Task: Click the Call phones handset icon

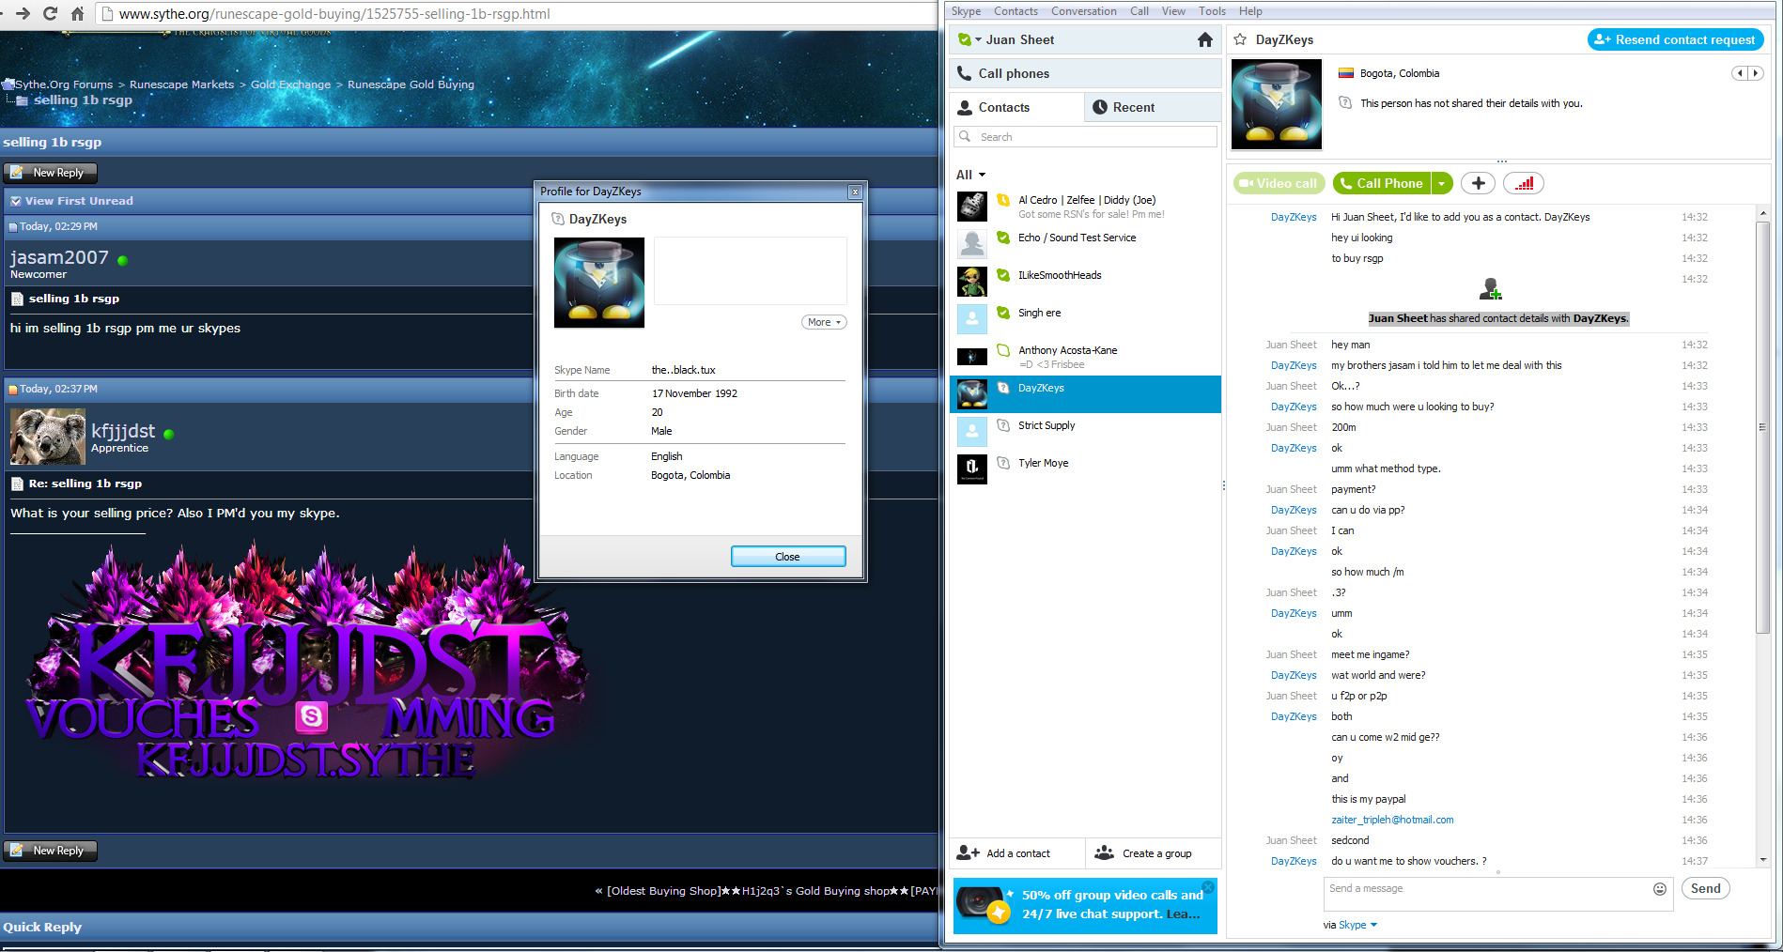Action: 964,73
